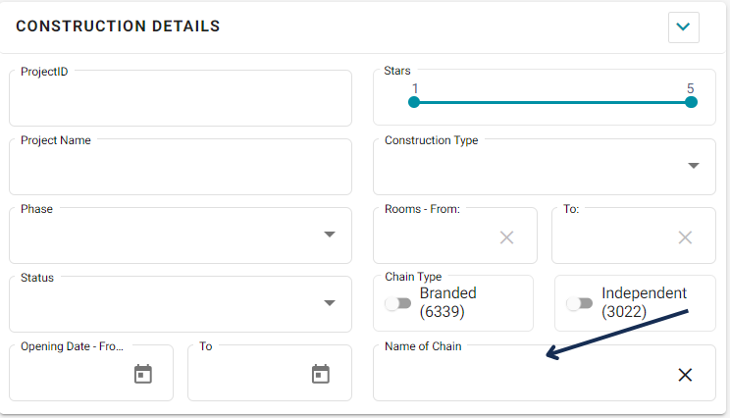
Task: Collapse the Construction Details panel chevron
Action: pyautogui.click(x=684, y=27)
